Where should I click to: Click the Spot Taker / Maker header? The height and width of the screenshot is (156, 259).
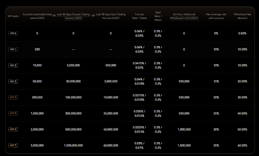(158, 16)
